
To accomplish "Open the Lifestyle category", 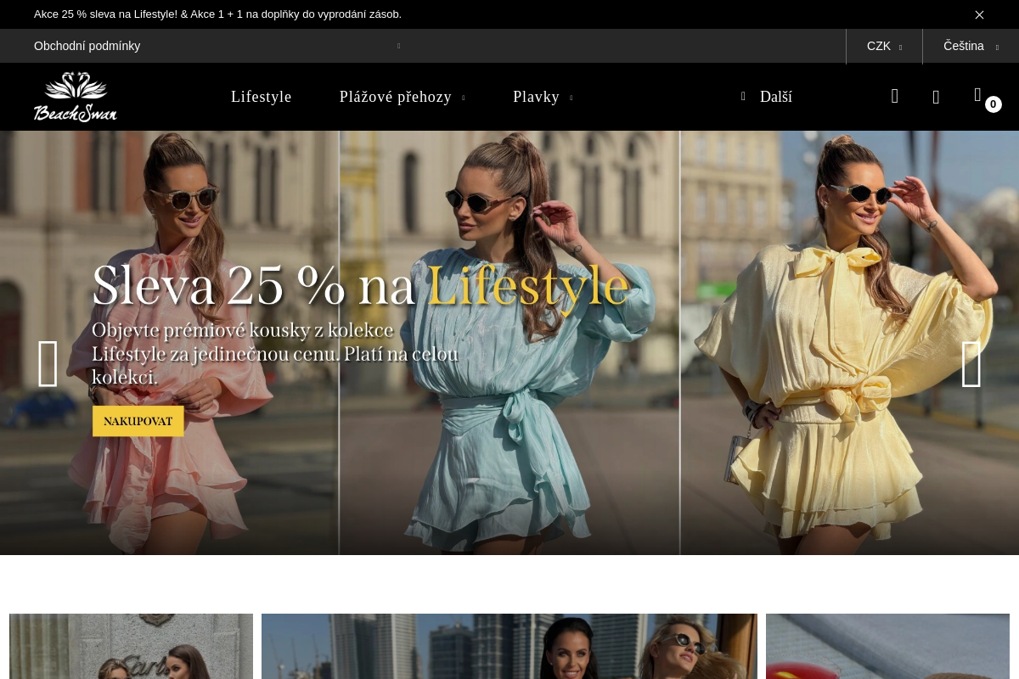I will tap(262, 97).
